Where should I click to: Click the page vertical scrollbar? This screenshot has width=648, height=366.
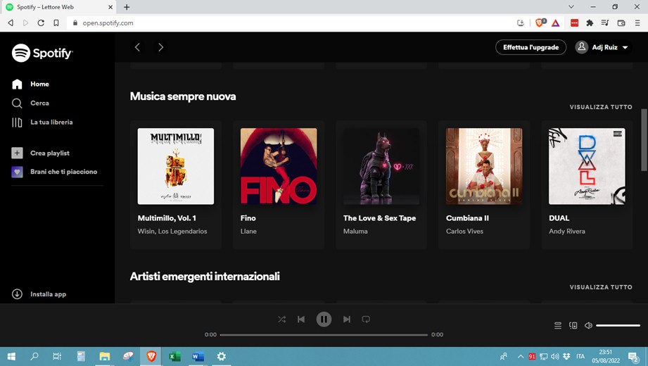(644, 140)
